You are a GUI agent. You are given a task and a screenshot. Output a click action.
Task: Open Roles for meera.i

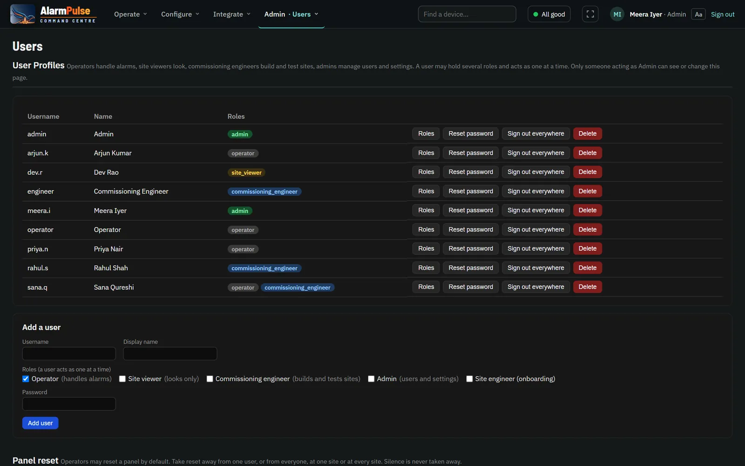pos(426,210)
